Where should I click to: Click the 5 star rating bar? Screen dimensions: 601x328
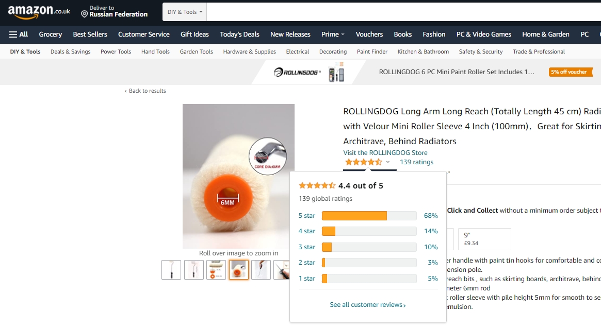click(369, 216)
